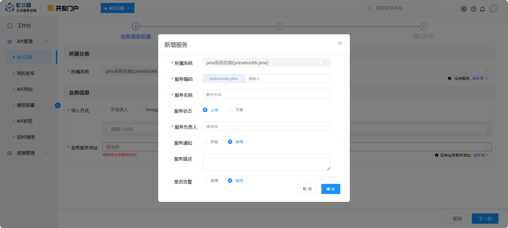Close the API注册 tab with x icon
Screen dimensions: 508x228
(129, 8)
